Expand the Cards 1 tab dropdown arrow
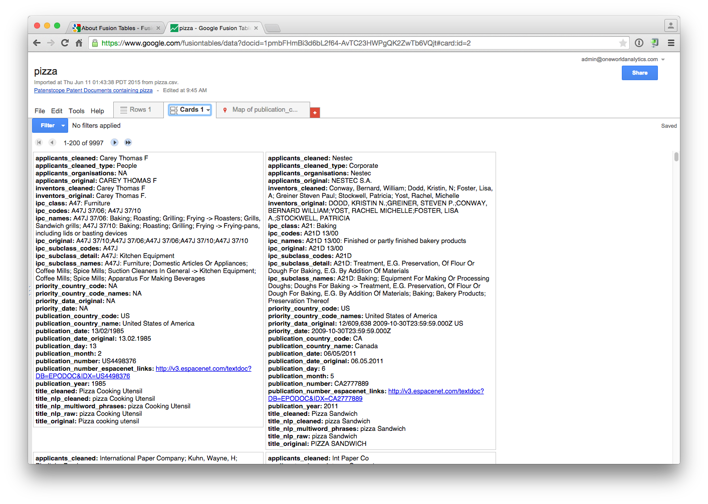 [208, 110]
